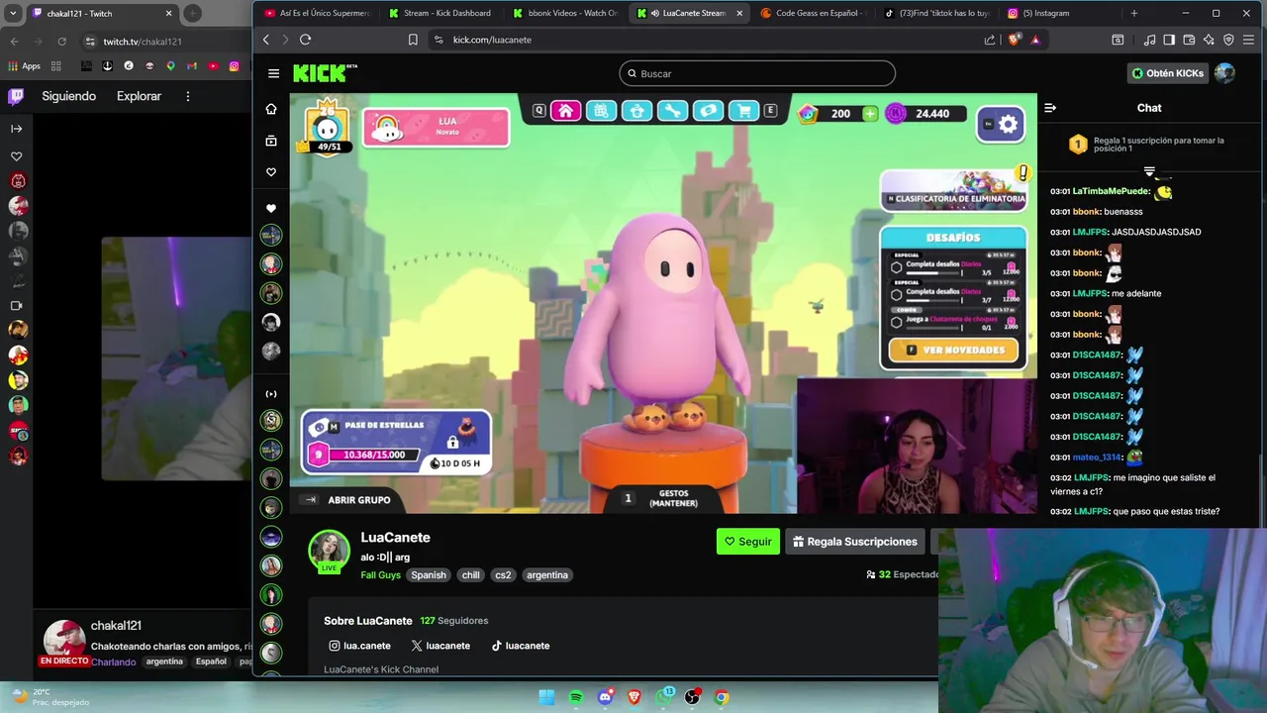Click the Chat panel filter icon

1149,172
